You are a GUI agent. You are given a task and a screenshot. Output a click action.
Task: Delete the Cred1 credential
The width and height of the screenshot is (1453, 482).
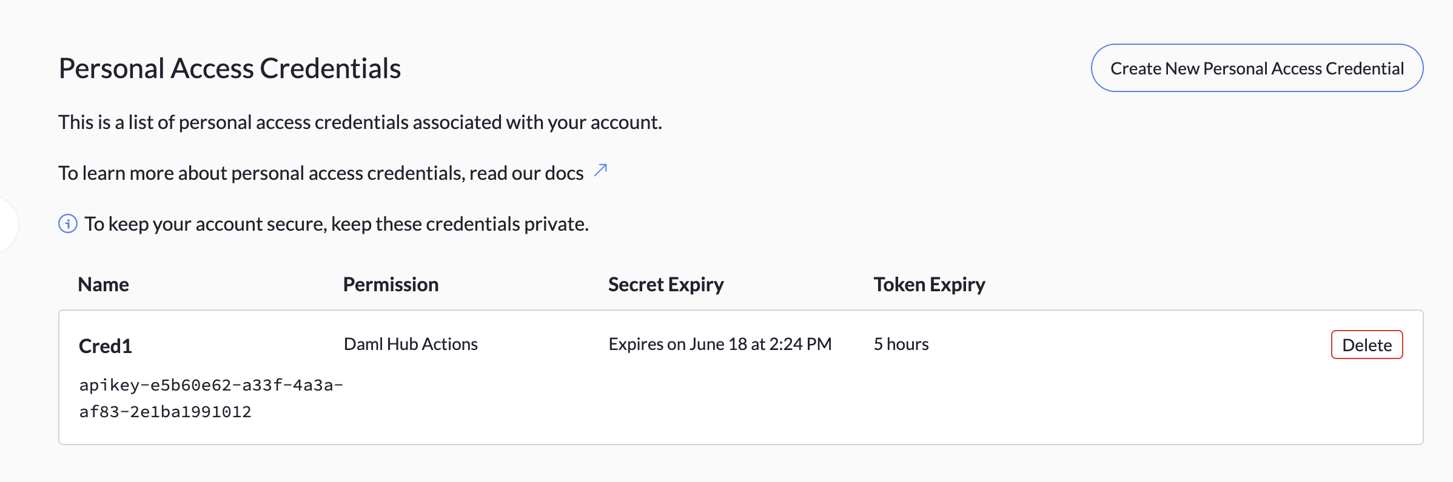tap(1366, 345)
